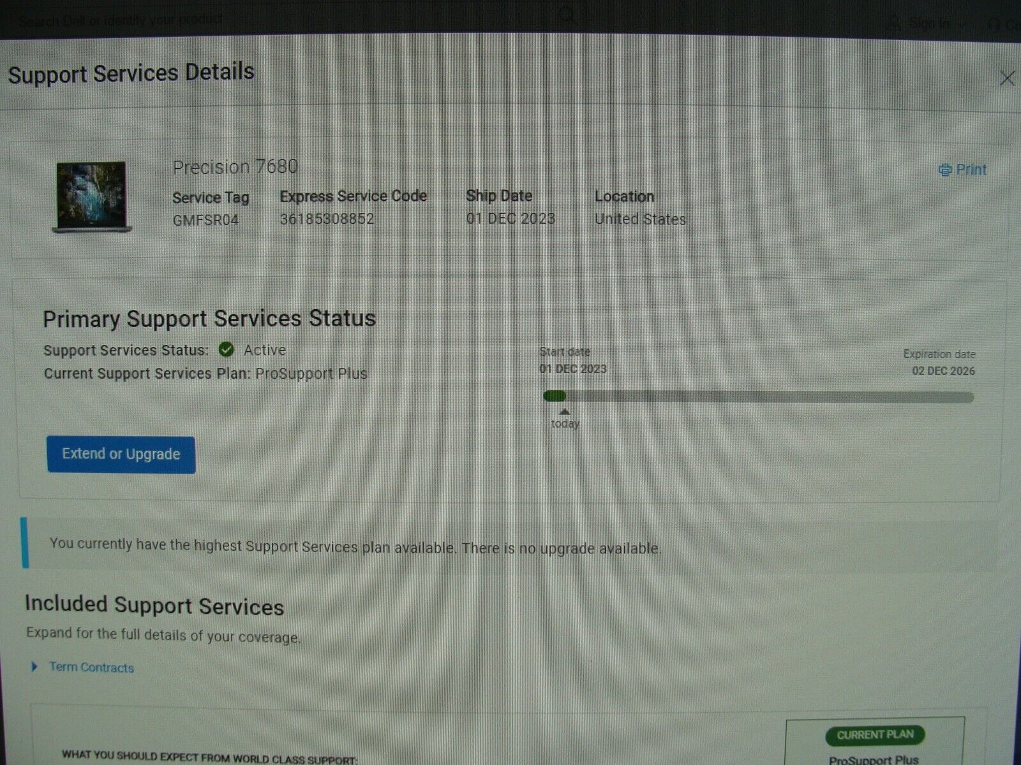
Task: Select the start date 01 DEC 2023
Action: coord(573,368)
